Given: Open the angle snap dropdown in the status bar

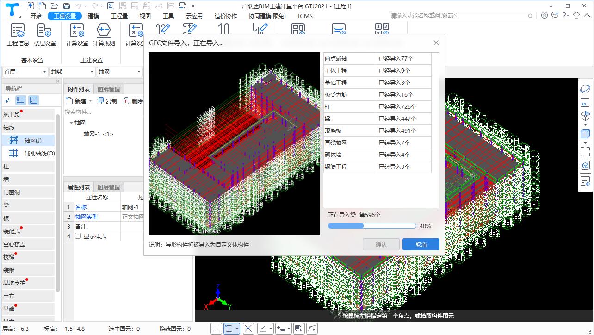Looking at the screenshot, I should 271,329.
